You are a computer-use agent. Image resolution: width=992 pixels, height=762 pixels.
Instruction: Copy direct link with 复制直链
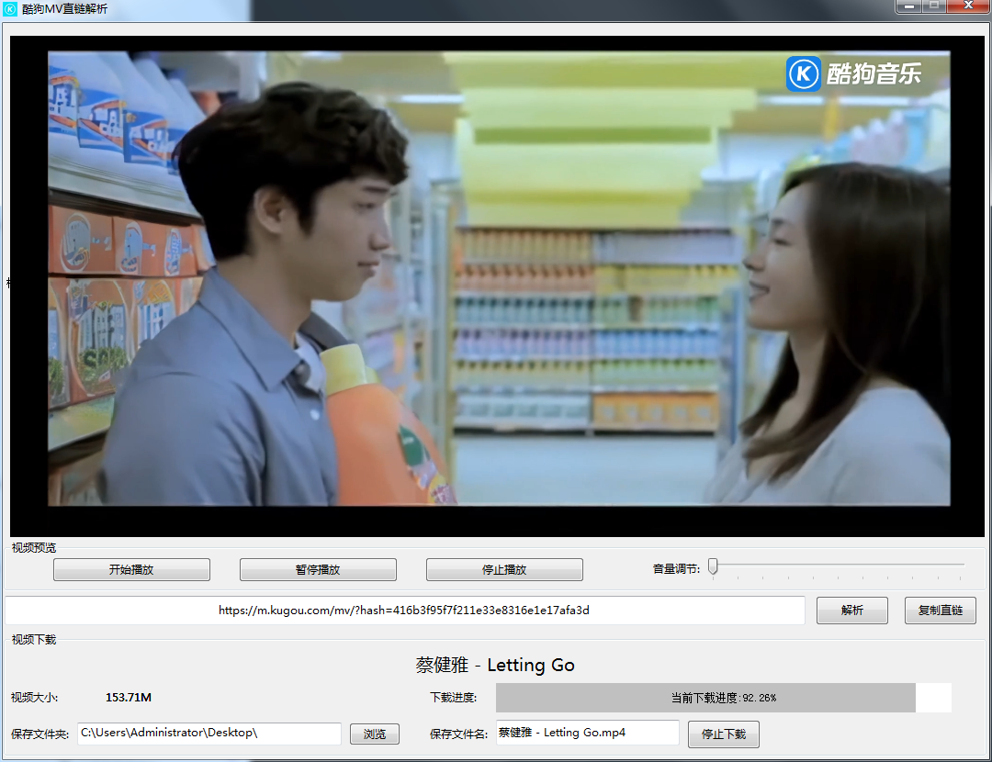(940, 611)
